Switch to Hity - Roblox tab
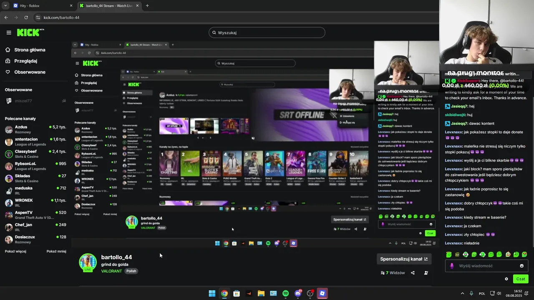The image size is (534, 300). [x=42, y=6]
